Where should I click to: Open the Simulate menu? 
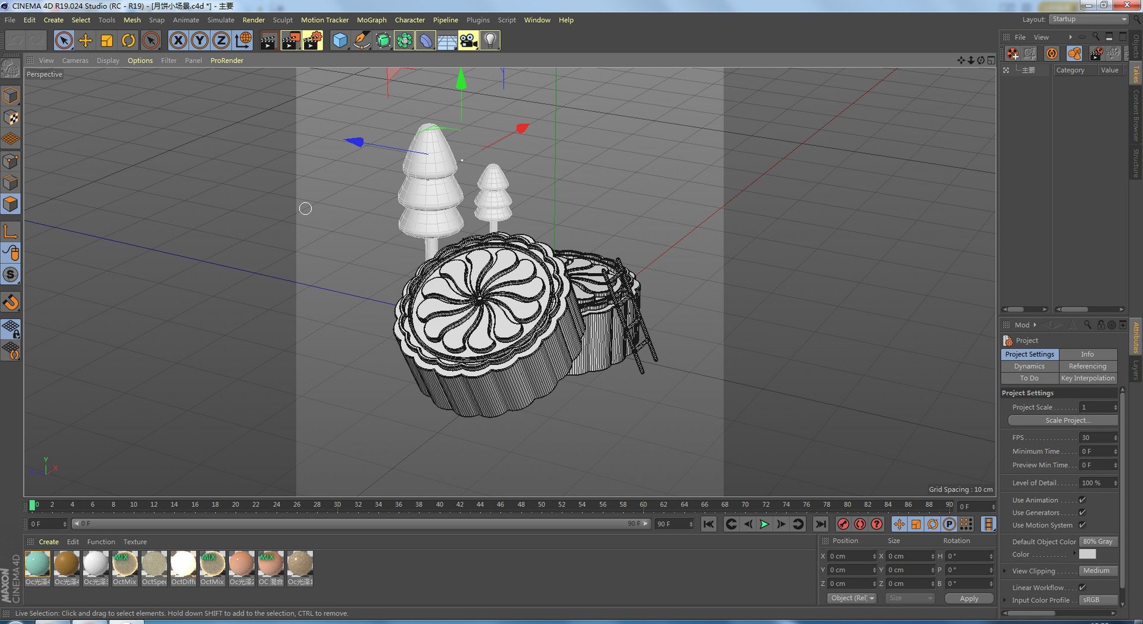[221, 20]
